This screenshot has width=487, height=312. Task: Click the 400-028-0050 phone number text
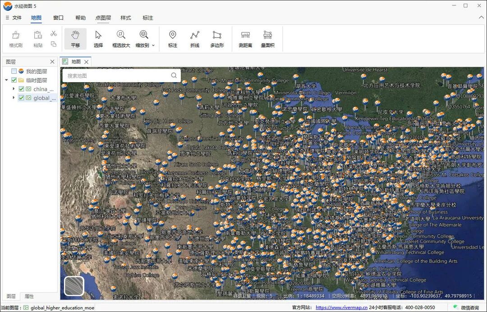click(420, 307)
